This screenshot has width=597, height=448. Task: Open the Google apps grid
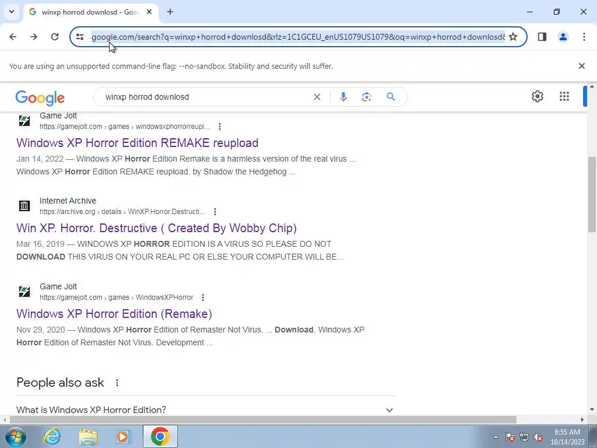(x=564, y=96)
